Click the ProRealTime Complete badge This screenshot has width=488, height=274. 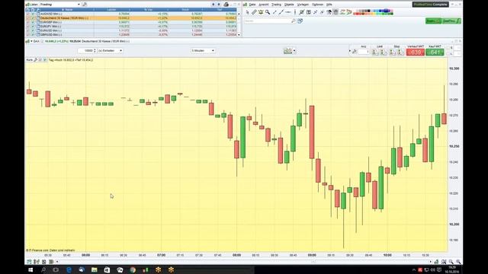(x=430, y=5)
